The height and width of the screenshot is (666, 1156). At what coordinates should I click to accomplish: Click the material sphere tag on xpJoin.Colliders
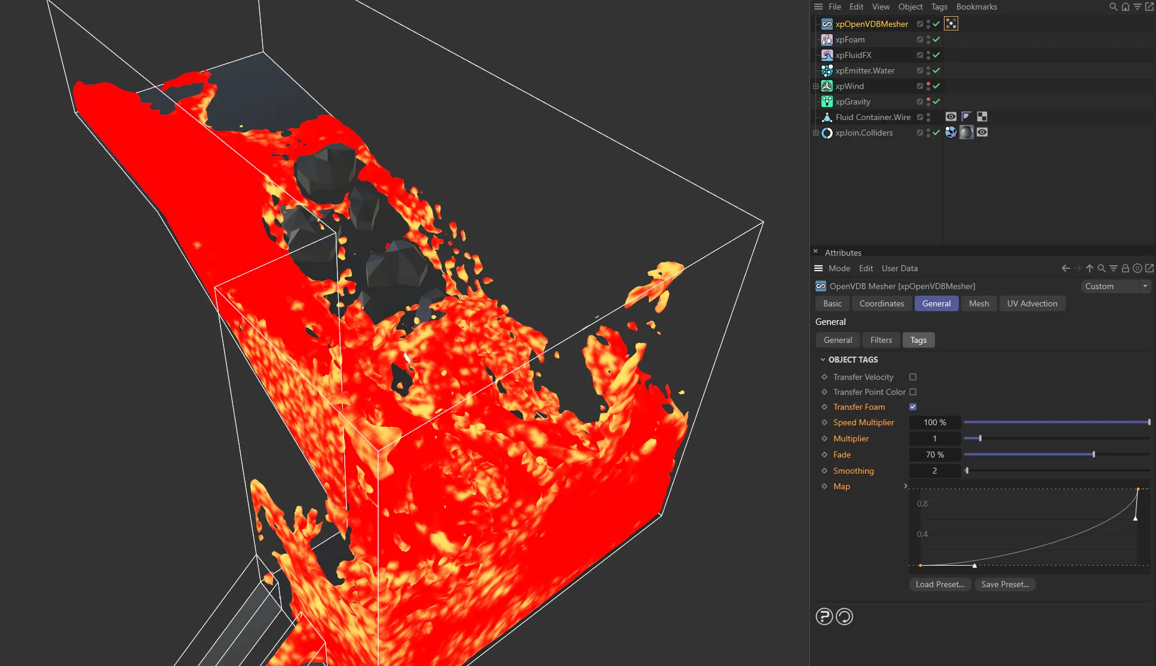click(x=966, y=133)
